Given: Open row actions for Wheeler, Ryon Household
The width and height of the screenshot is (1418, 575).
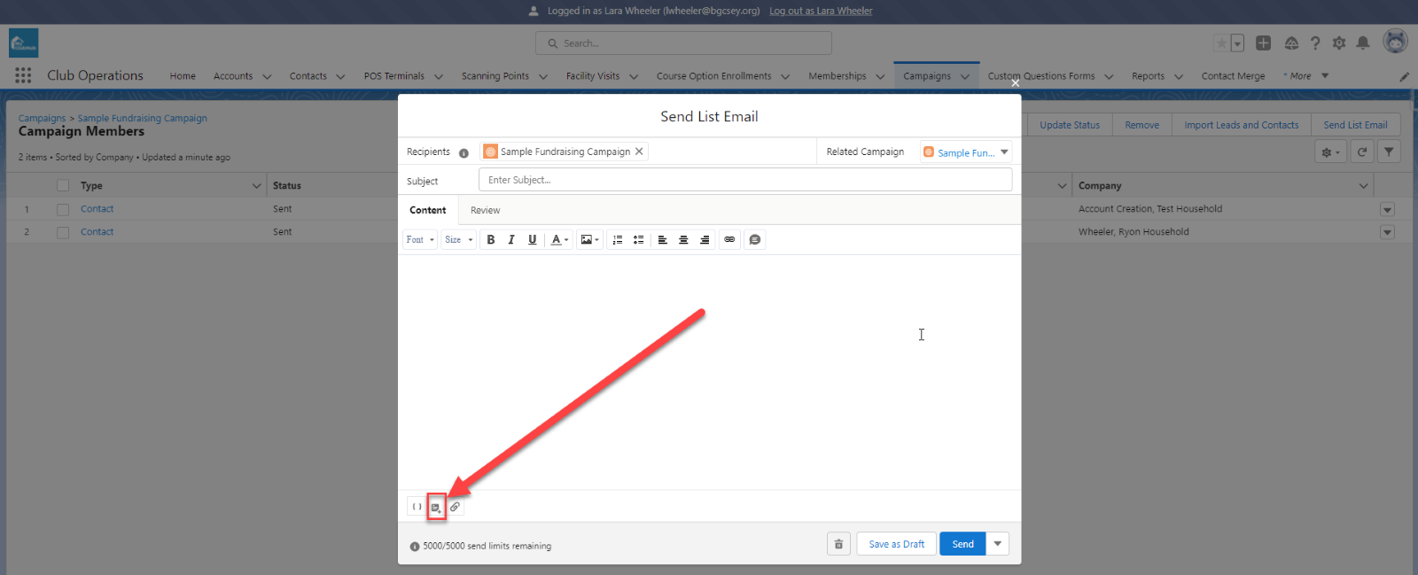Looking at the screenshot, I should 1388,232.
